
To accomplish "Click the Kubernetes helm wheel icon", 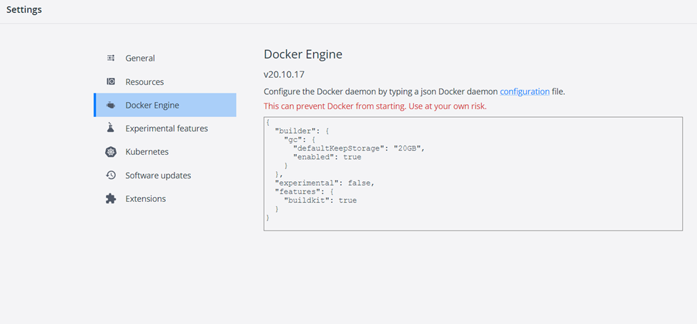I will point(111,152).
